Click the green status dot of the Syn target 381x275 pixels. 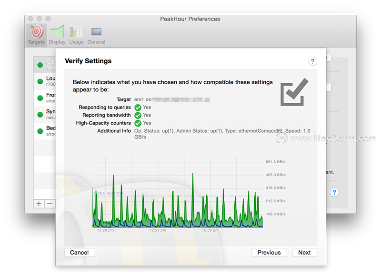coord(40,114)
